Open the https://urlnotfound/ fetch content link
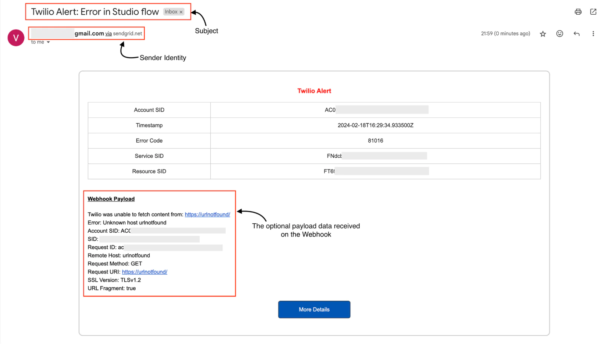The image size is (603, 344). 207,214
